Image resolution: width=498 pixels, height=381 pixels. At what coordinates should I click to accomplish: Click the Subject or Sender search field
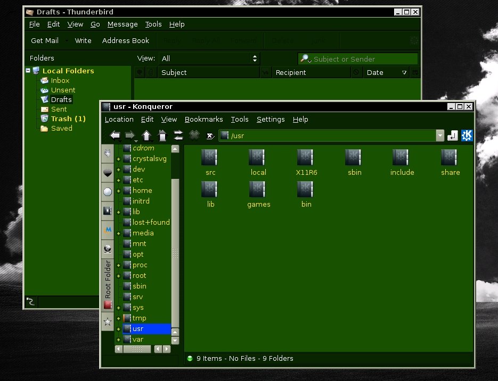(x=357, y=58)
